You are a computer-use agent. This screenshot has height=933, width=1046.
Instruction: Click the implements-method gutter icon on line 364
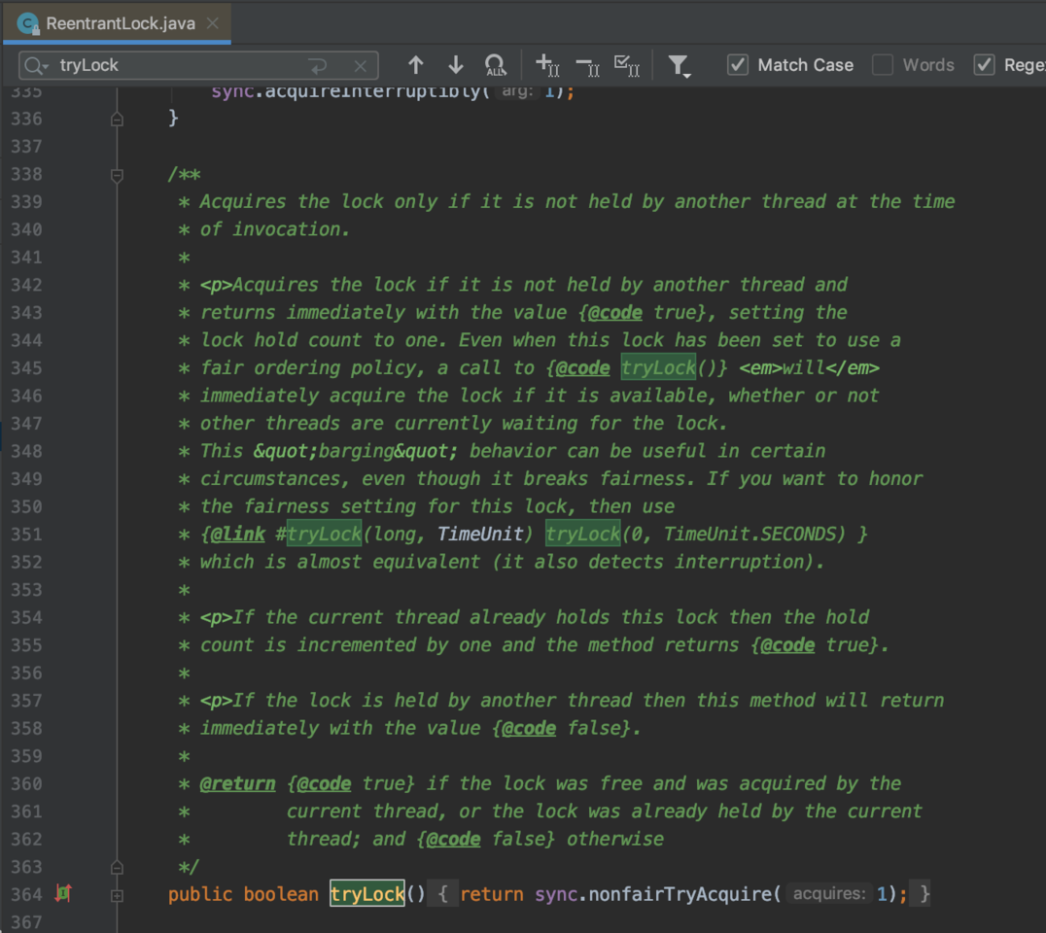63,893
